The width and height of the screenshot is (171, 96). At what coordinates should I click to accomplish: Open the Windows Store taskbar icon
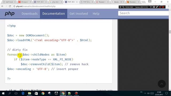click(36, 93)
